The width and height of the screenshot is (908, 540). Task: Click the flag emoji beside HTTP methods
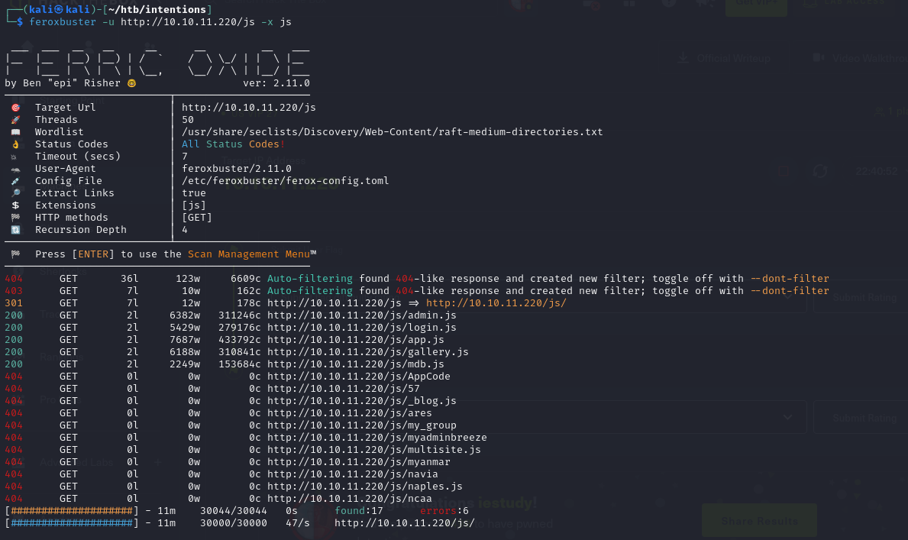point(15,218)
